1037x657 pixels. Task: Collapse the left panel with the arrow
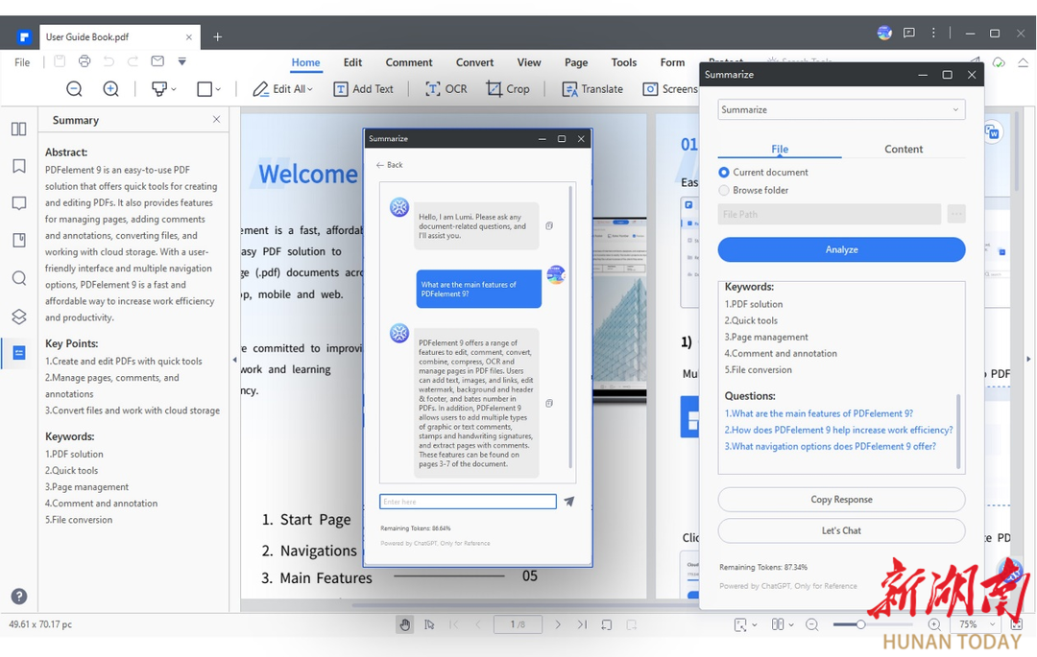pyautogui.click(x=234, y=360)
